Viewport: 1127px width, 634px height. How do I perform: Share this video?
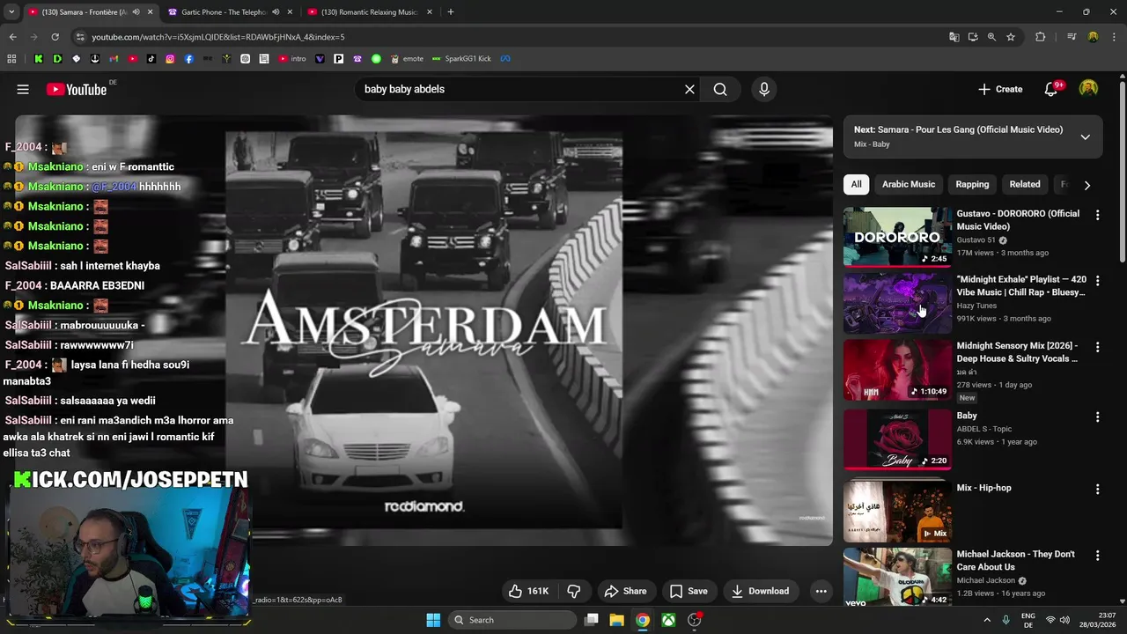click(x=625, y=591)
